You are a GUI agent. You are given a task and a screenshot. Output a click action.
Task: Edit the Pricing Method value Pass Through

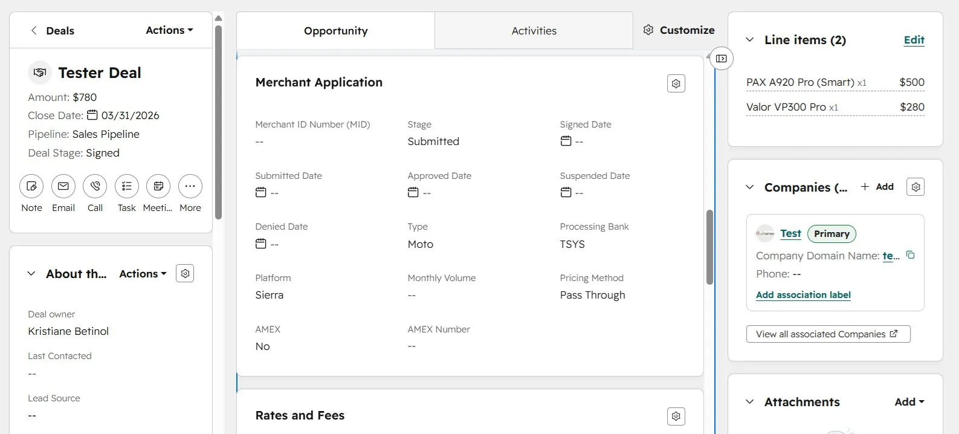[x=593, y=295]
